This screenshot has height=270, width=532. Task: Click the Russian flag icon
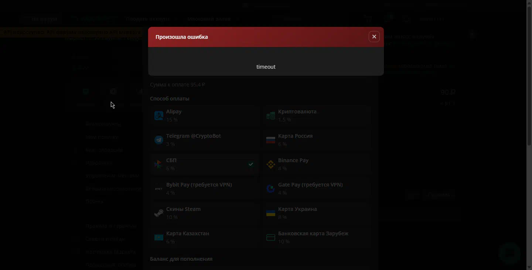coord(271,140)
